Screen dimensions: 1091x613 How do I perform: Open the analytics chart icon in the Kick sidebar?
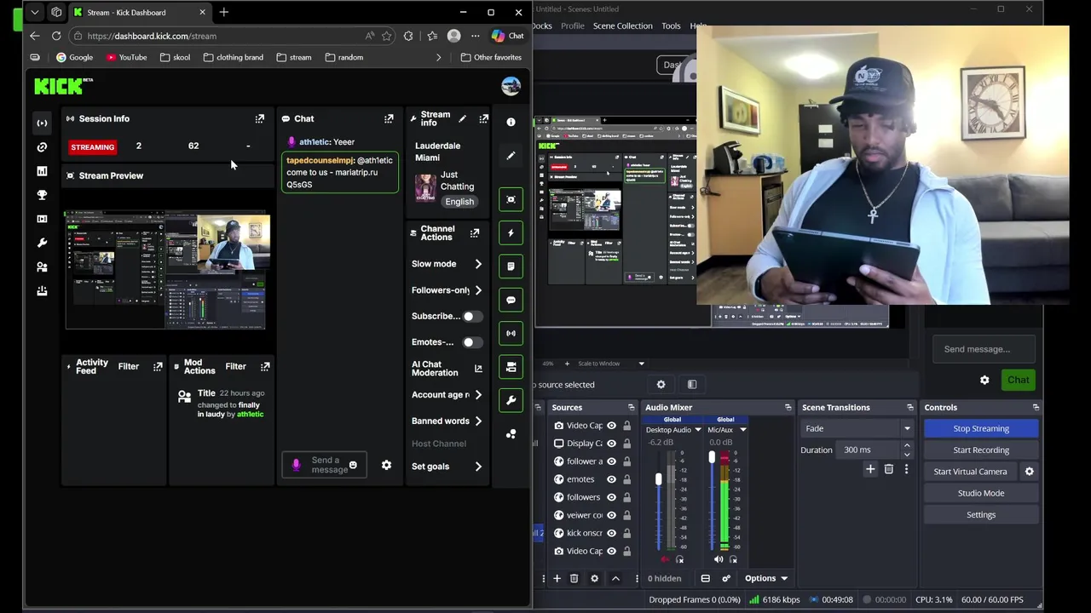click(42, 171)
